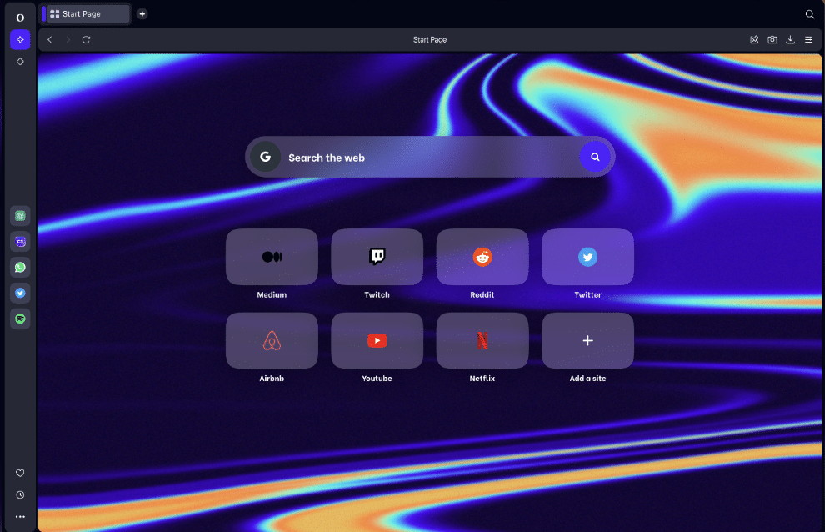This screenshot has width=825, height=532.
Task: Open WhatsApp messenger in the sidebar
Action: coord(20,267)
